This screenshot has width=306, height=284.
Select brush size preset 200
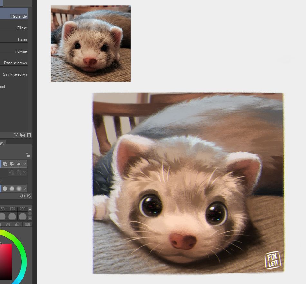tap(23, 213)
